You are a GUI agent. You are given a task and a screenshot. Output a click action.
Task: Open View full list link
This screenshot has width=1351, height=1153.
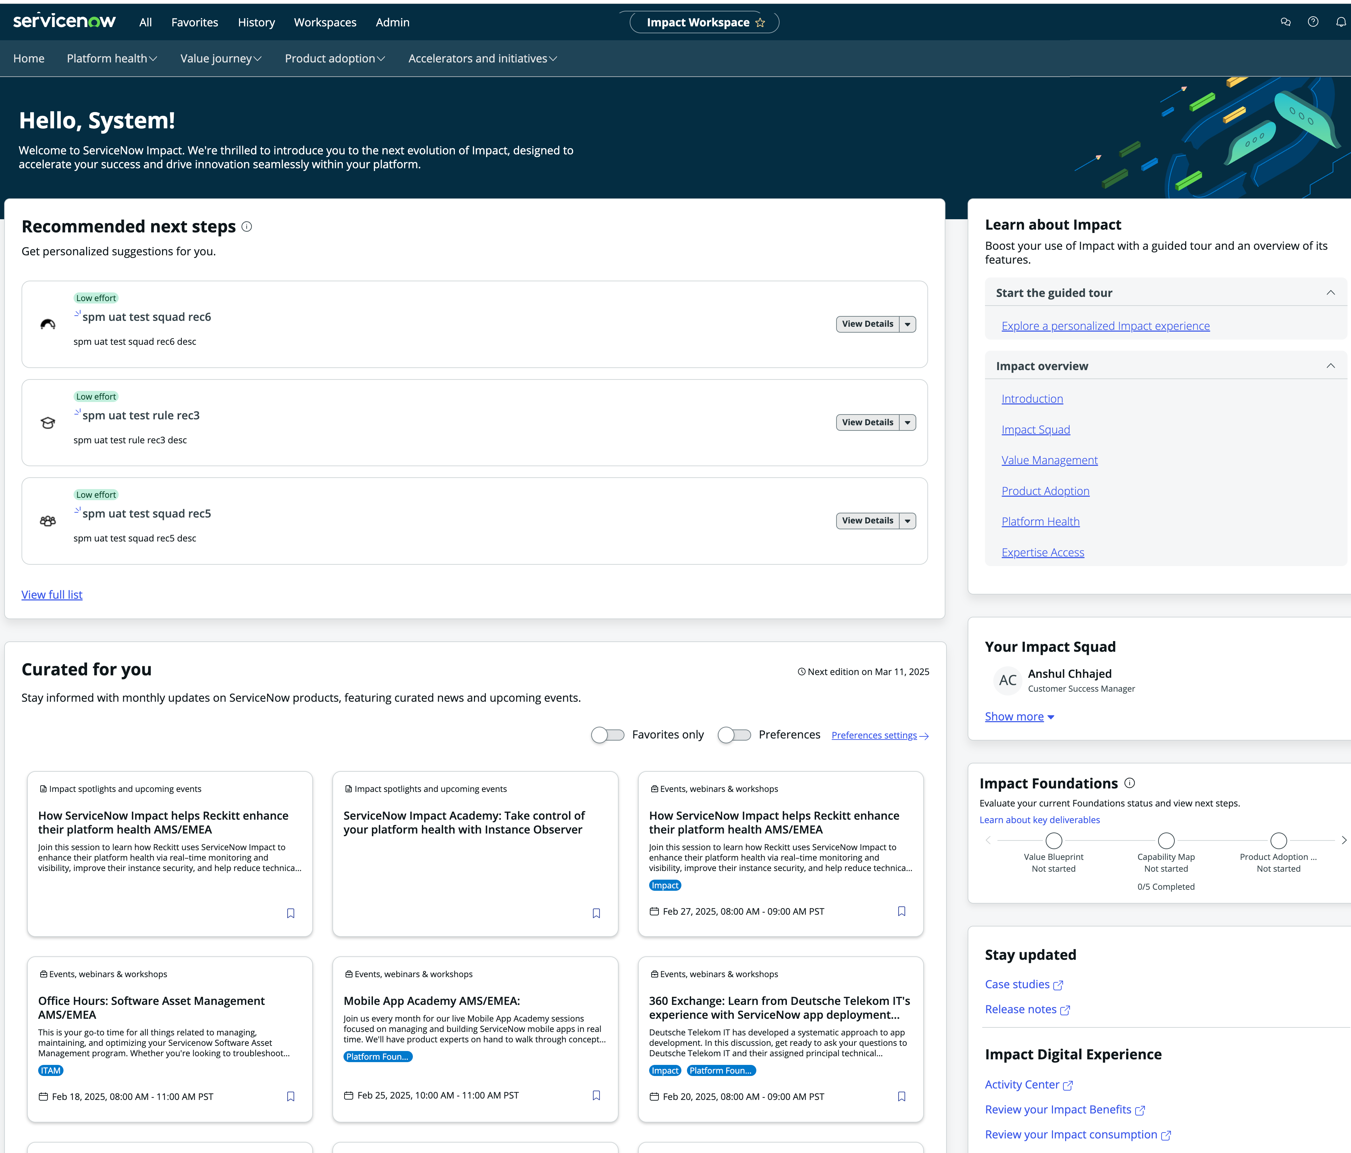(51, 595)
